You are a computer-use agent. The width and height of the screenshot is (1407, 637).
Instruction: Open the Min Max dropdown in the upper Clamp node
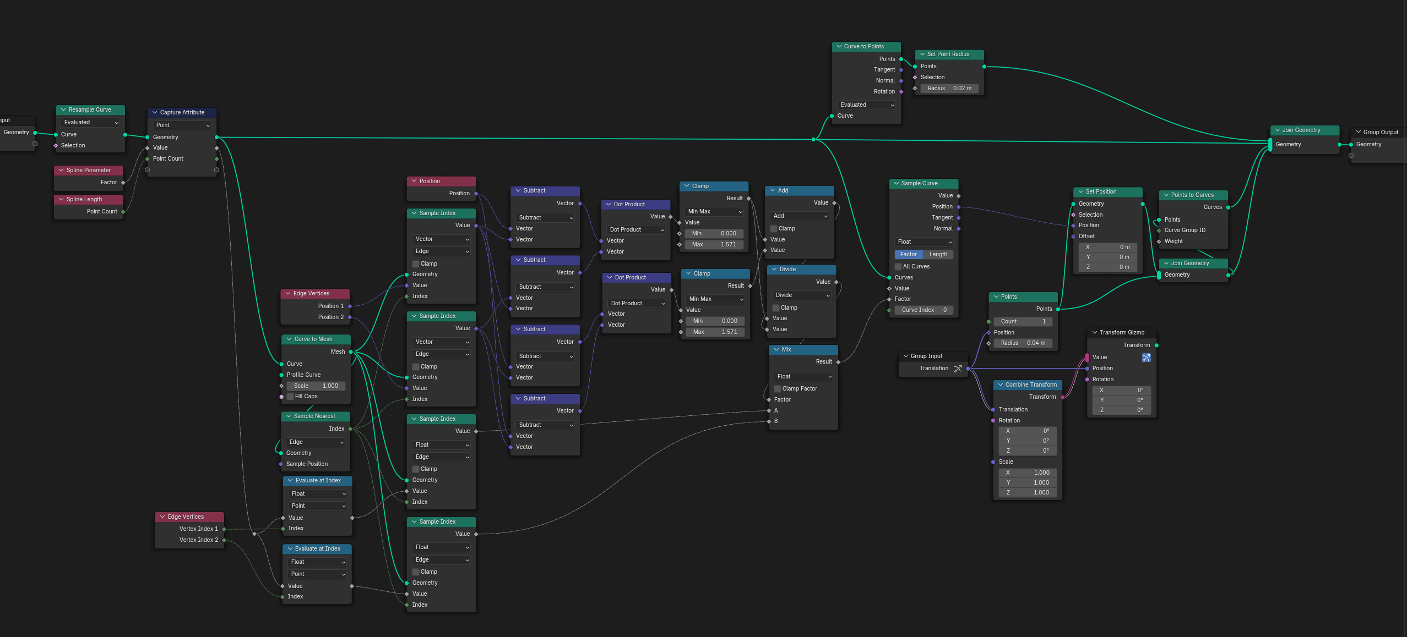(x=714, y=212)
